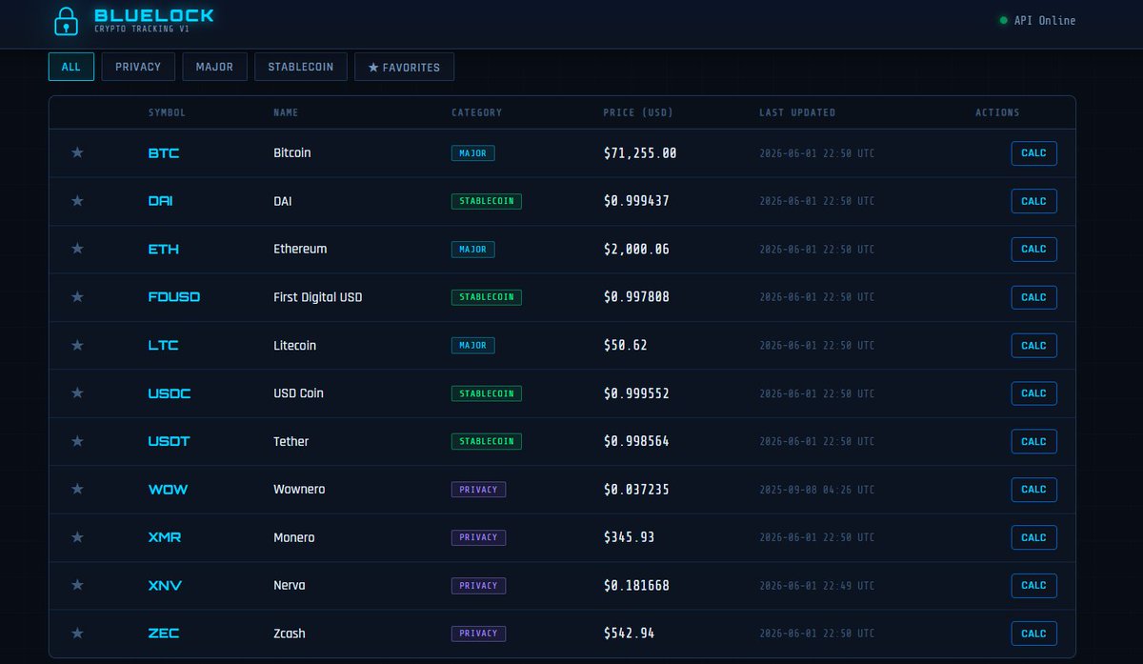Image resolution: width=1143 pixels, height=664 pixels.
Task: Open CALC for Bitcoin
Action: 1033,152
